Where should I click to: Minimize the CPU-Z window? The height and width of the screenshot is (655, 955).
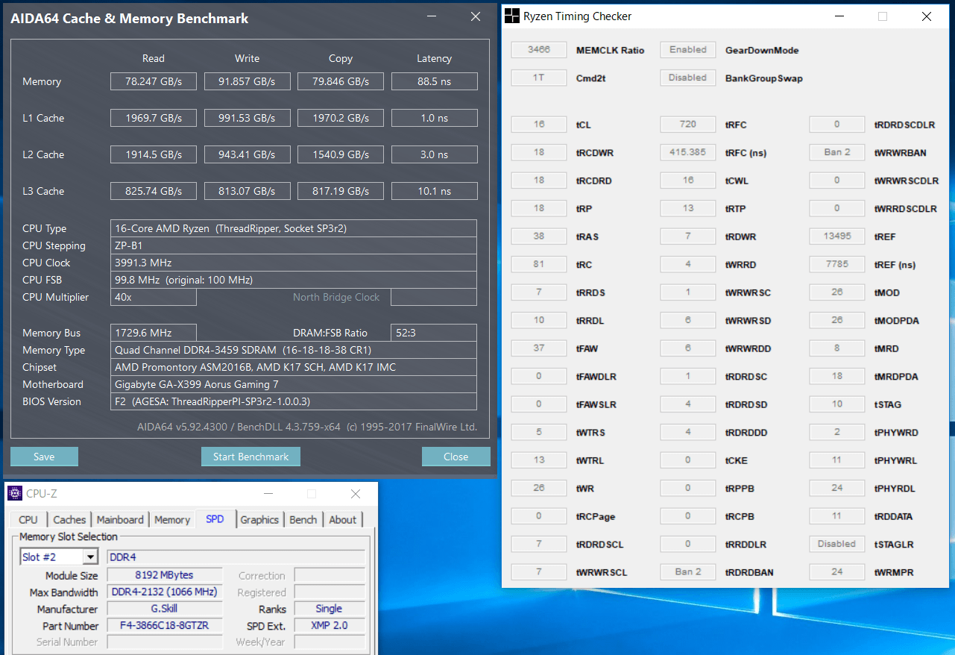coord(267,494)
